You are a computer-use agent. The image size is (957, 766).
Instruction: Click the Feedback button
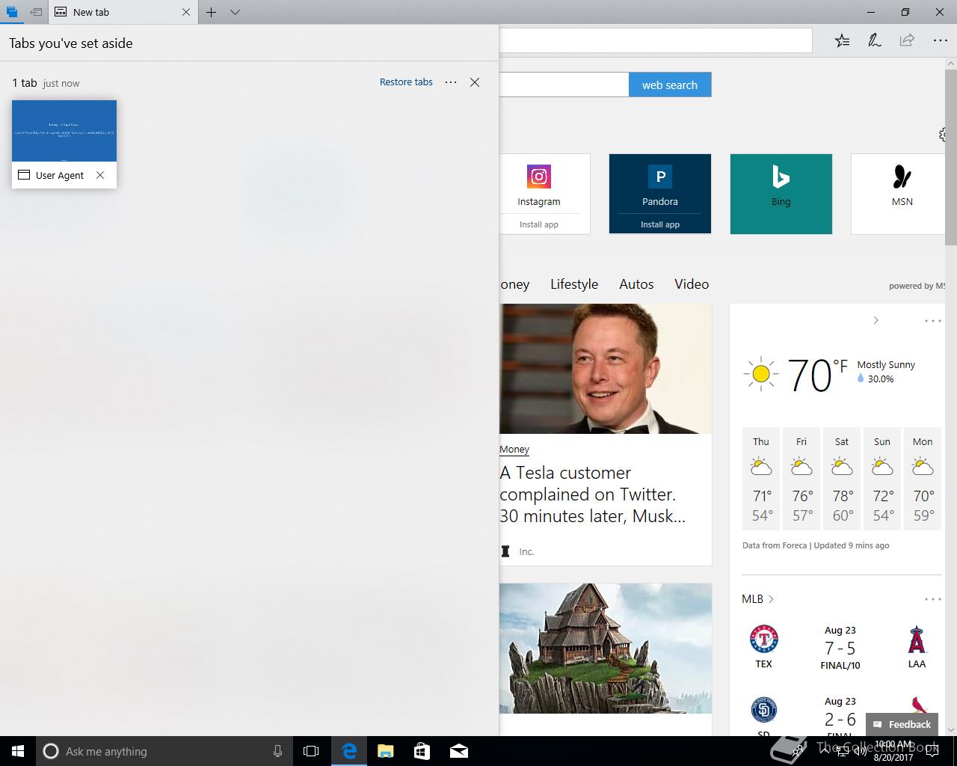[902, 724]
